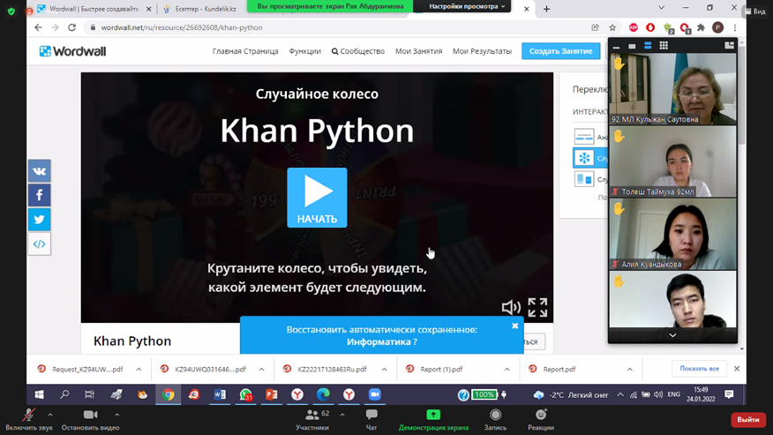Open Настройки просмотра dropdown

[x=468, y=6]
